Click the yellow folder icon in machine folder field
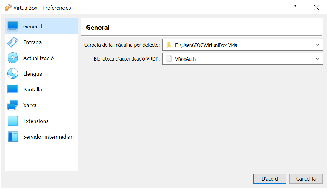327x189 pixels. tap(169, 45)
